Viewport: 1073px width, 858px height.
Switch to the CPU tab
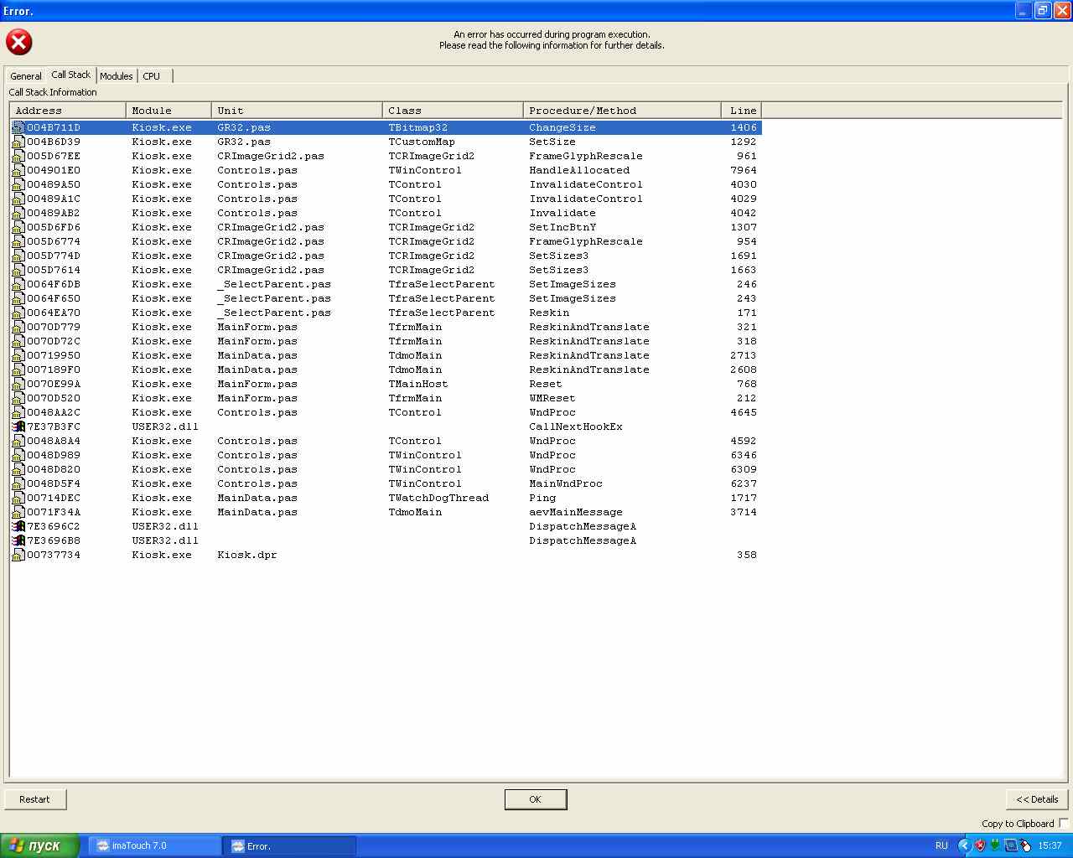tap(152, 76)
